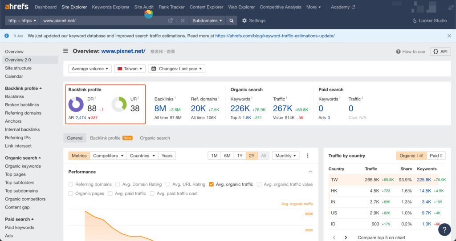
Task: Collapse the Performance section
Action: point(310,172)
